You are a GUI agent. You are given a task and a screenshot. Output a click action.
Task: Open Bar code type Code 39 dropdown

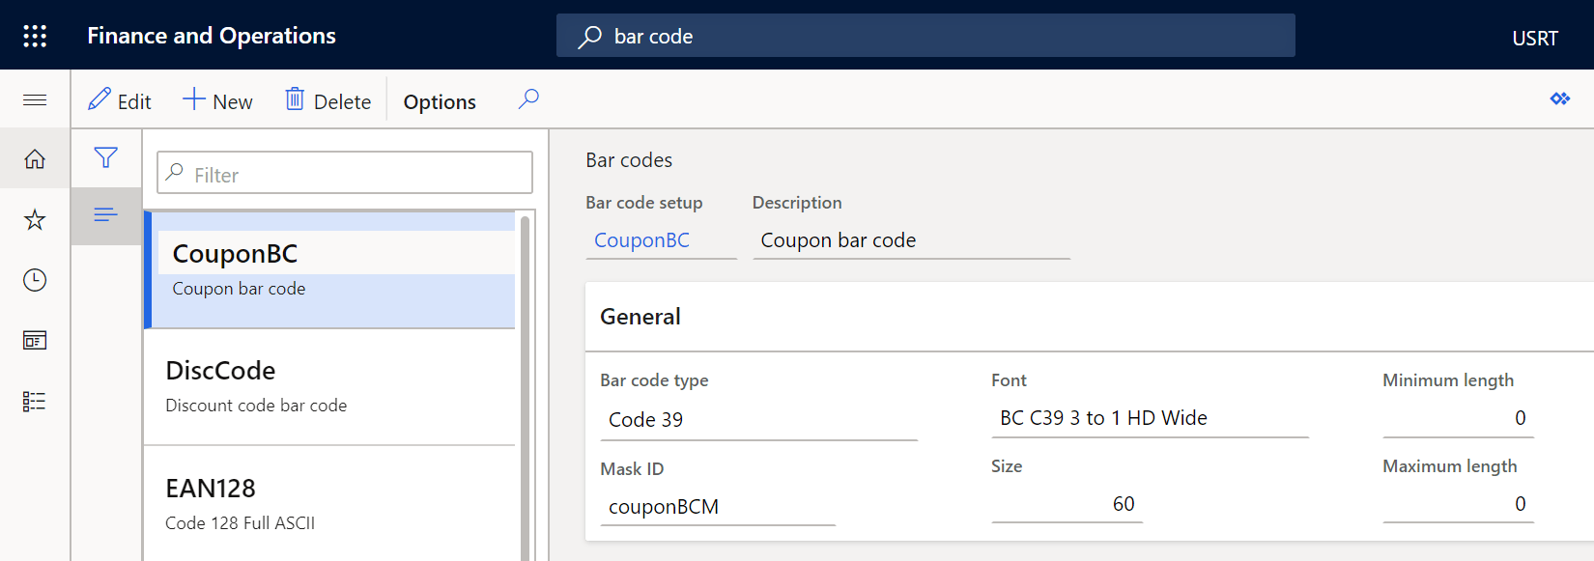point(758,420)
